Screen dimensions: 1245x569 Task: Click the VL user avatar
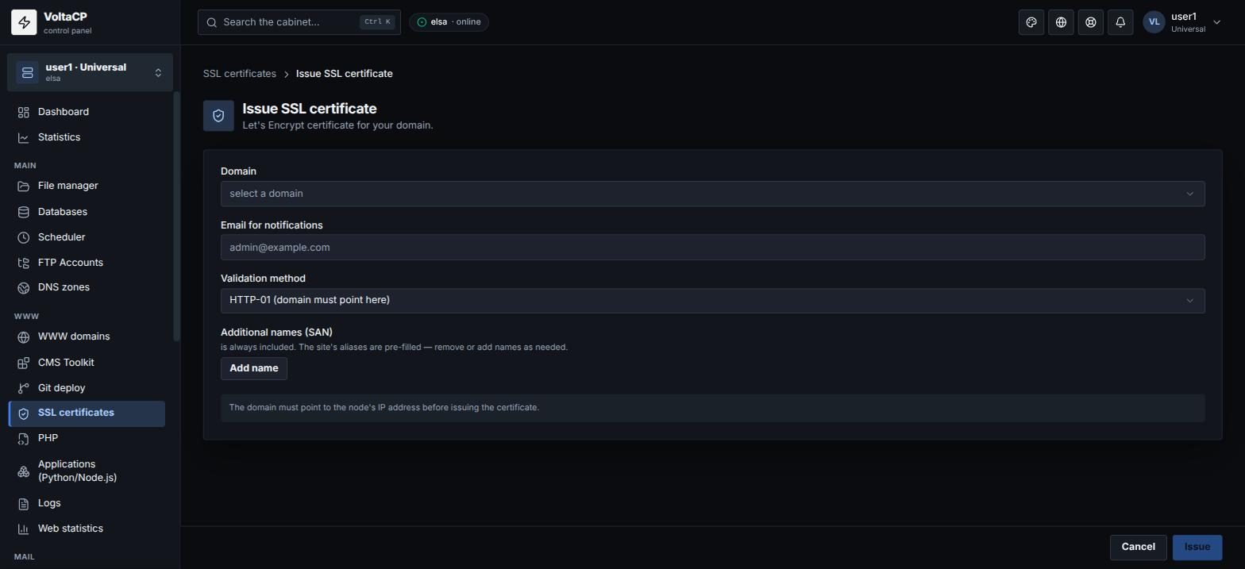pos(1154,22)
